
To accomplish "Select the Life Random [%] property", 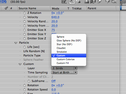I will [x=34, y=51].
